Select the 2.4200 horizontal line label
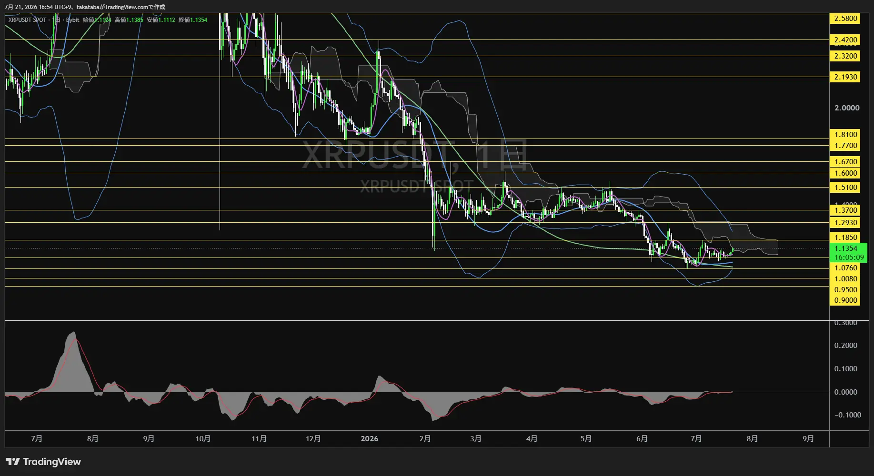The image size is (874, 476). 845,40
